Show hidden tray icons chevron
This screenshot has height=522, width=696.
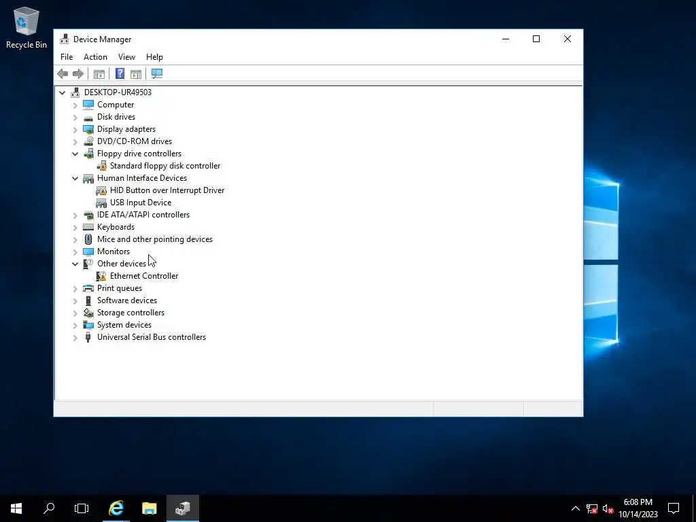[575, 508]
